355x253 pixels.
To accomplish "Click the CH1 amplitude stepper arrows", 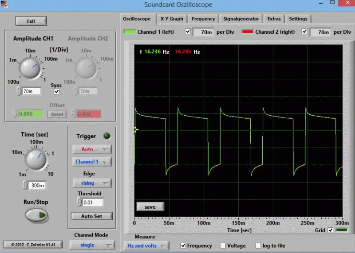I will pos(19,91).
